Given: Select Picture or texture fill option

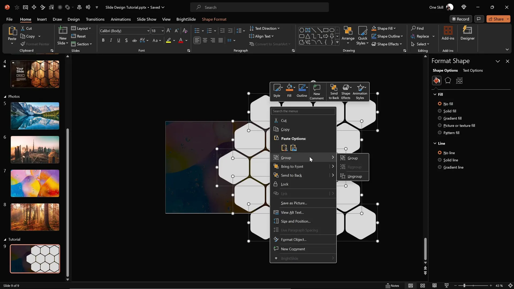Looking at the screenshot, I should 440,125.
